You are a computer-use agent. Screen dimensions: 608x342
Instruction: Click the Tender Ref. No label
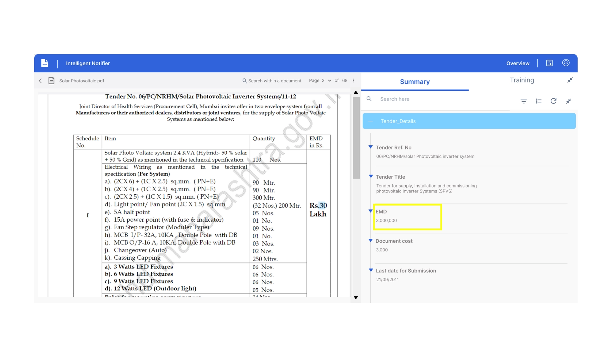point(394,148)
